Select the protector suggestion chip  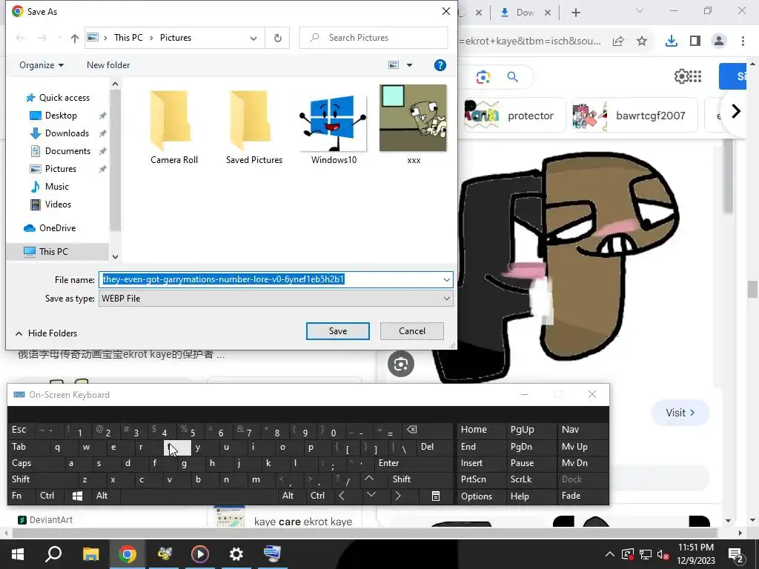point(514,115)
